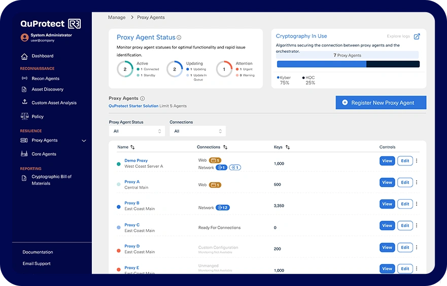Click the Demo Proxy orange Web connection badge
447x286 pixels.
pos(215,160)
